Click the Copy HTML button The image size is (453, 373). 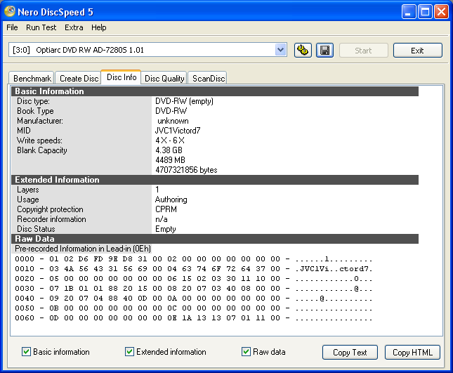click(x=412, y=352)
